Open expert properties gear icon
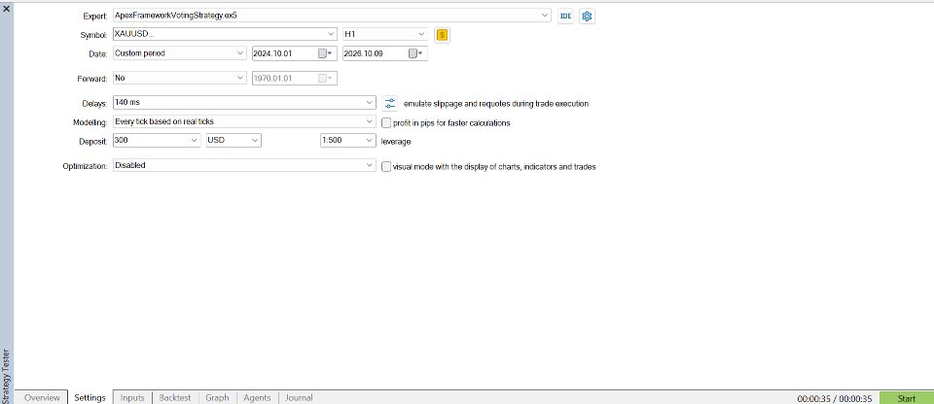934x404 pixels. coord(587,17)
